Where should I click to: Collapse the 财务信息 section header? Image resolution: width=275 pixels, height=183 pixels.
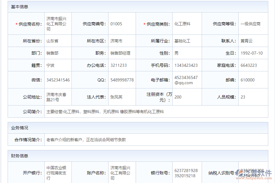click(18, 156)
